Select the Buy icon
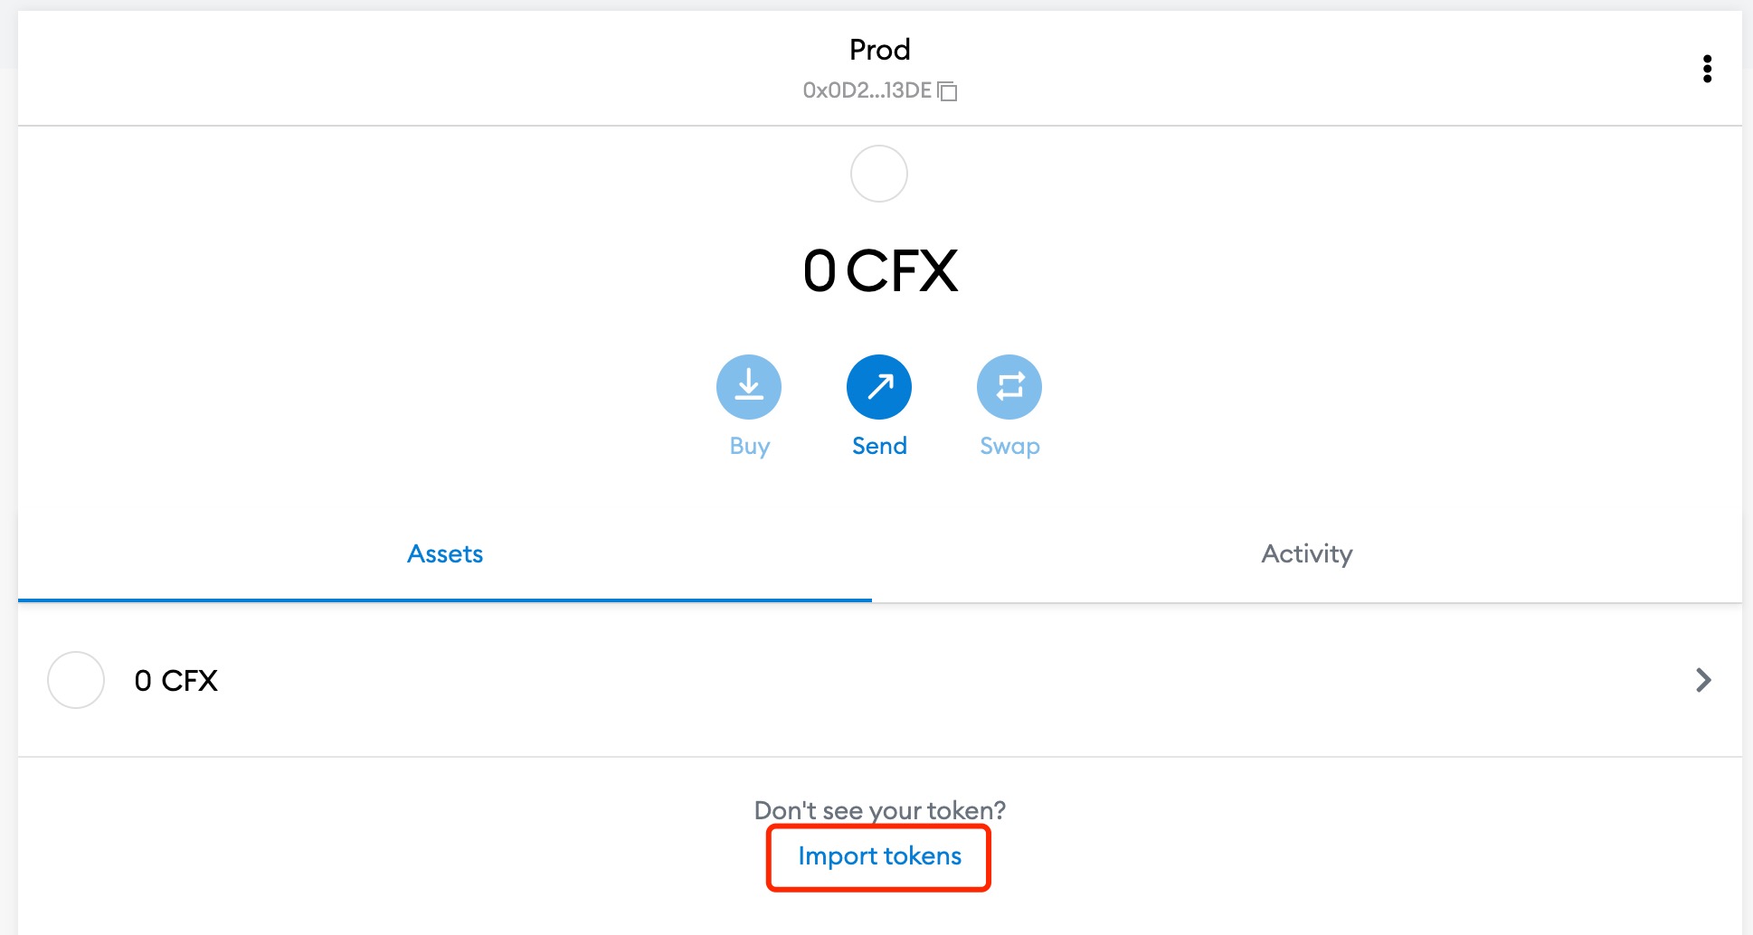The image size is (1753, 935). (748, 386)
